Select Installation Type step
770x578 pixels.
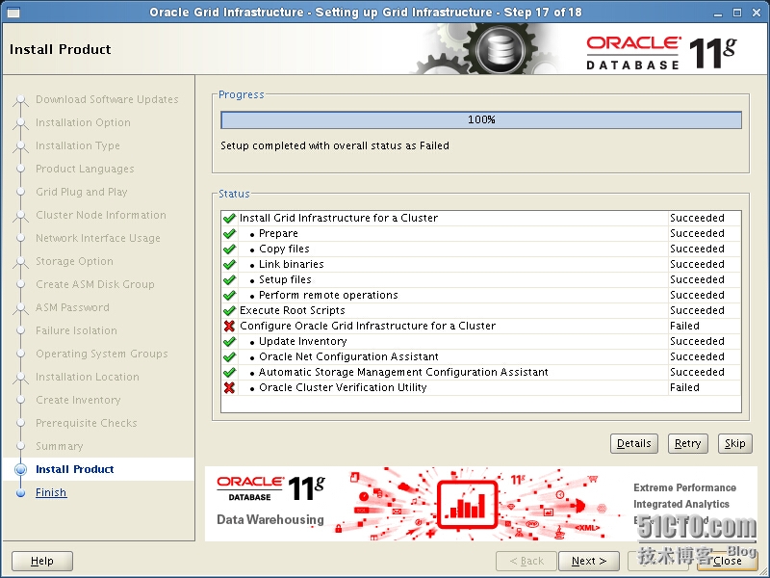click(x=78, y=145)
